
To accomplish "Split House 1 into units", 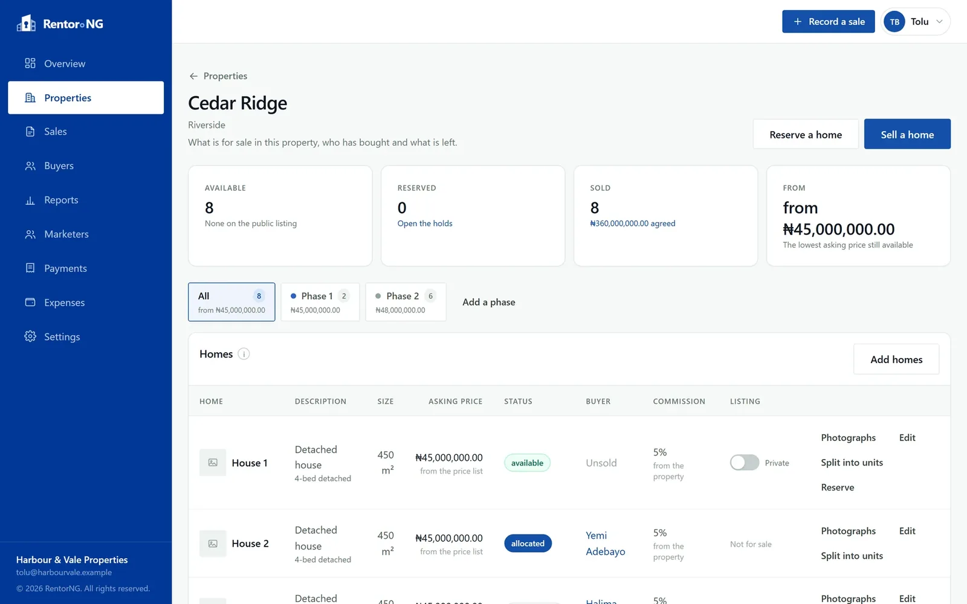I will tap(852, 463).
